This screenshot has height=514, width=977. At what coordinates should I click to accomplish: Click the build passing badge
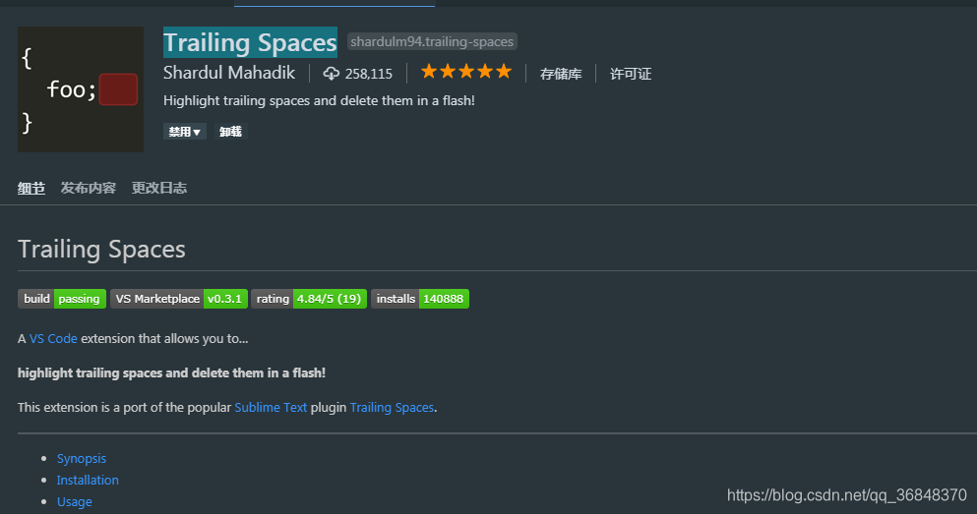pos(62,299)
